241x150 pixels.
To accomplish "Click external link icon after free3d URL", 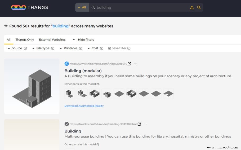I will click(x=139, y=124).
